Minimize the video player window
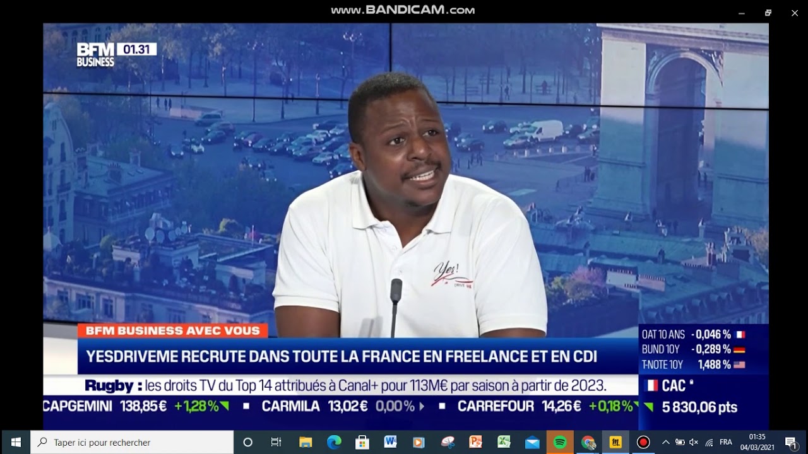The height and width of the screenshot is (454, 808). pyautogui.click(x=742, y=13)
